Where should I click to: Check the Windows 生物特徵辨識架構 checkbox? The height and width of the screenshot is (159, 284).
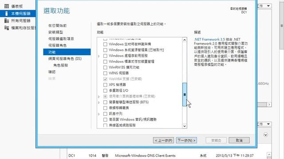[105, 44]
